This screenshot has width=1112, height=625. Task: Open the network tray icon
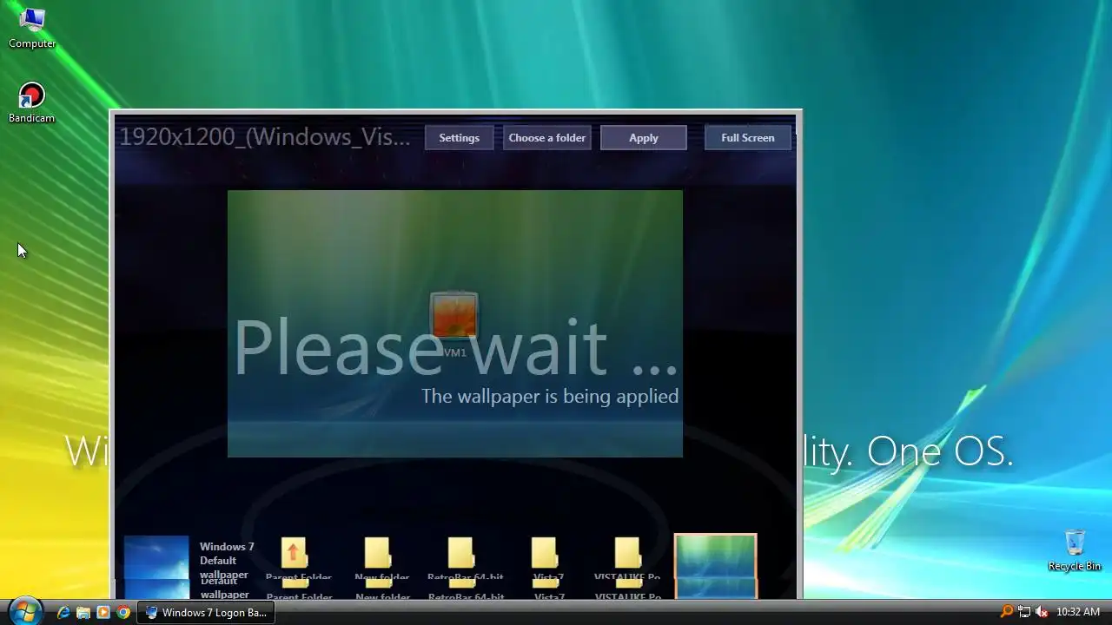(1024, 612)
